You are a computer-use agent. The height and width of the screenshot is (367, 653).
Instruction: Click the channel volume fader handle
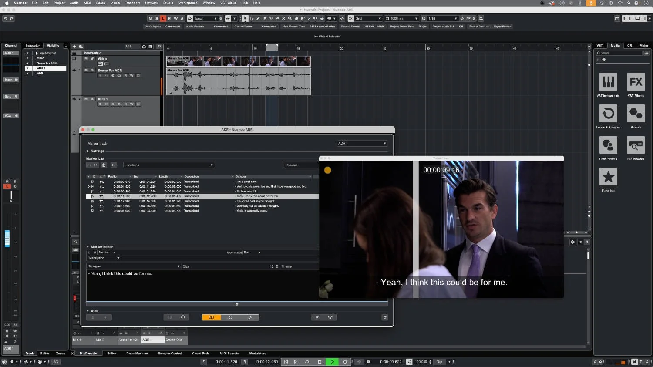click(x=7, y=239)
